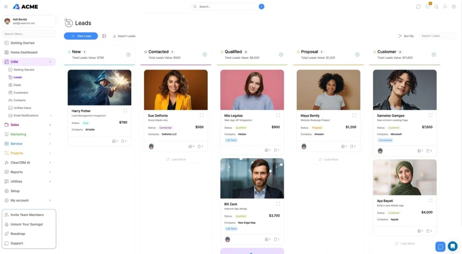Screen dimensions: 462x254
Task: Open Harry Potter wizard photo thumbnail
Action: [x=100, y=88]
